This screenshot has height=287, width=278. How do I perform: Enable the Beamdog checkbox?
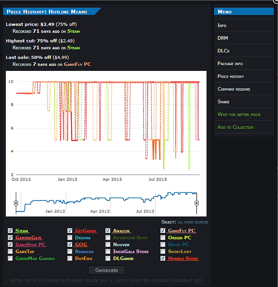69,251
